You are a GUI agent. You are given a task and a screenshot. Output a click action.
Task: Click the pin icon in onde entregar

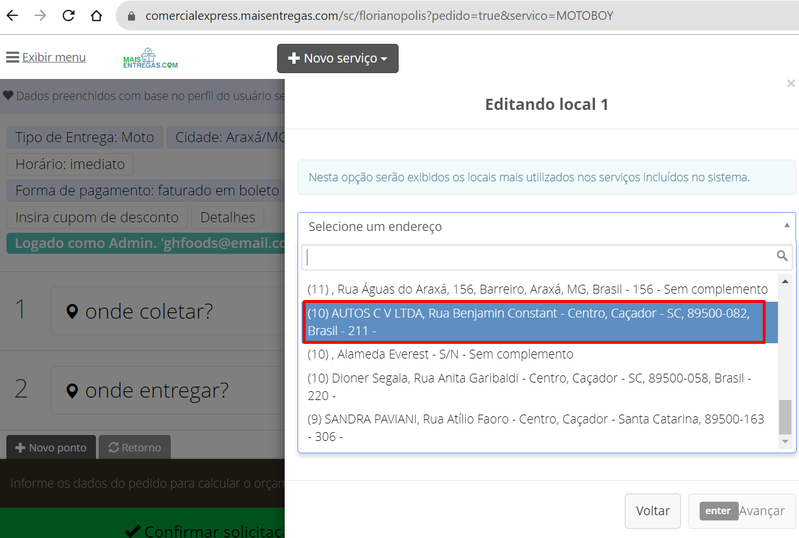(x=72, y=391)
